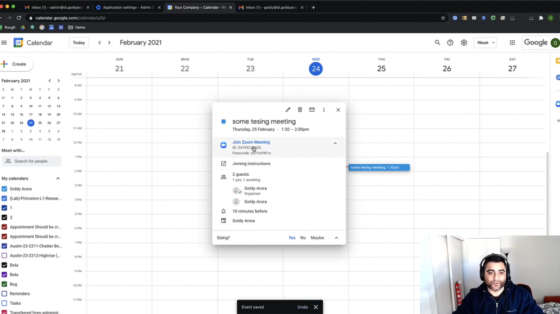Open the Google apps grid
This screenshot has height=314, width=560.
[x=512, y=43]
